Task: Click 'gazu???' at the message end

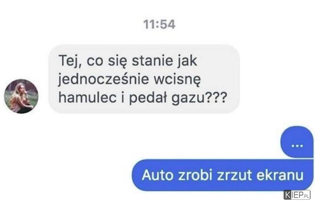Action: point(199,98)
